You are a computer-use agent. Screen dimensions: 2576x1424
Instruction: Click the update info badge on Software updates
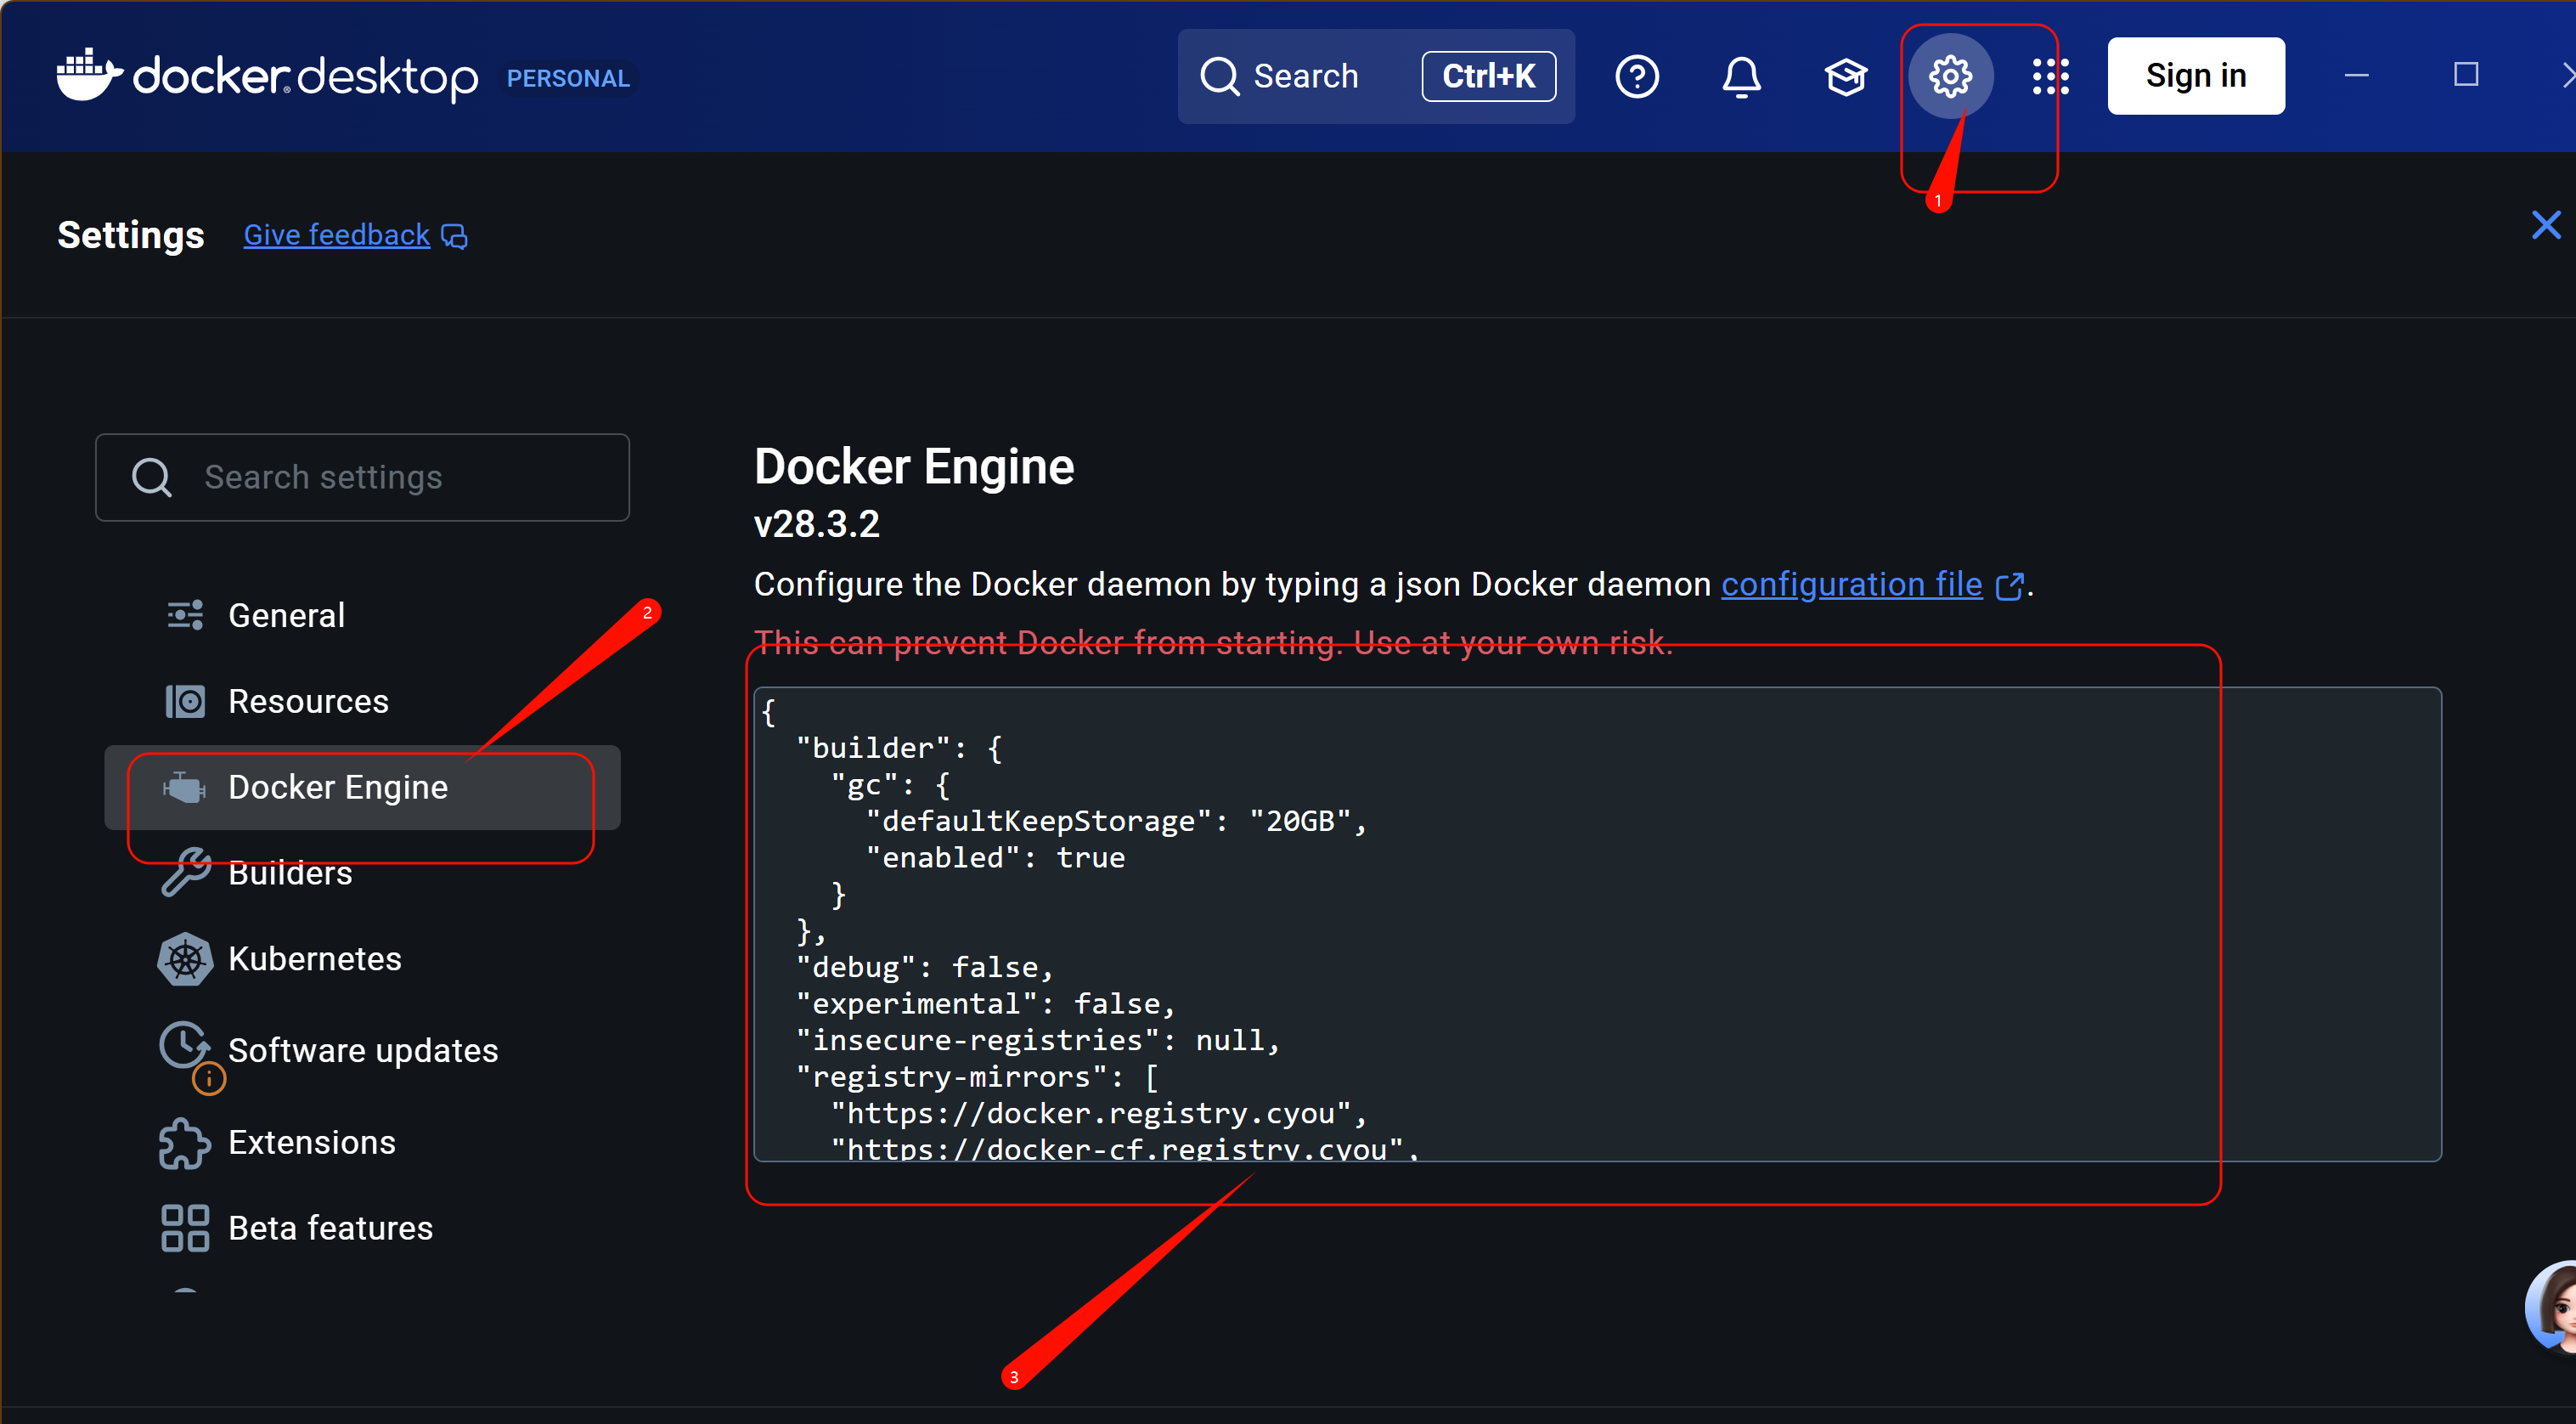[209, 1079]
